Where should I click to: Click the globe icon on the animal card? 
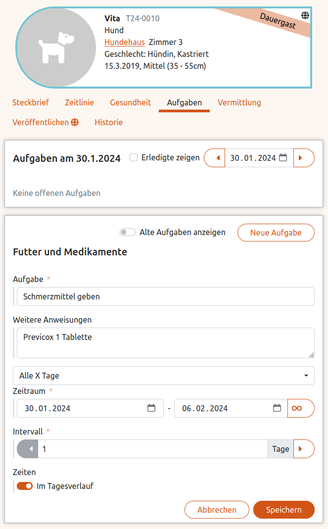(306, 15)
